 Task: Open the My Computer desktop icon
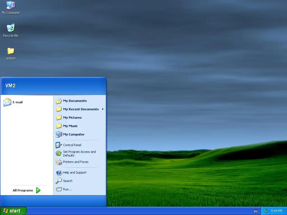[11, 8]
